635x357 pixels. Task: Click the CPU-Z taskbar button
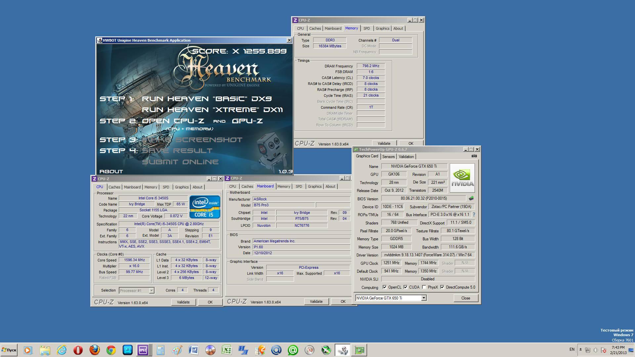pos(143,350)
